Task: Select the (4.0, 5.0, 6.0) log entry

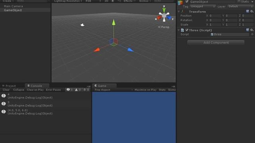Action: coord(45,112)
